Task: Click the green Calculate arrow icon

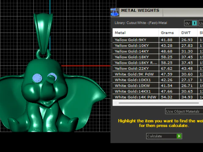Action: [179, 136]
